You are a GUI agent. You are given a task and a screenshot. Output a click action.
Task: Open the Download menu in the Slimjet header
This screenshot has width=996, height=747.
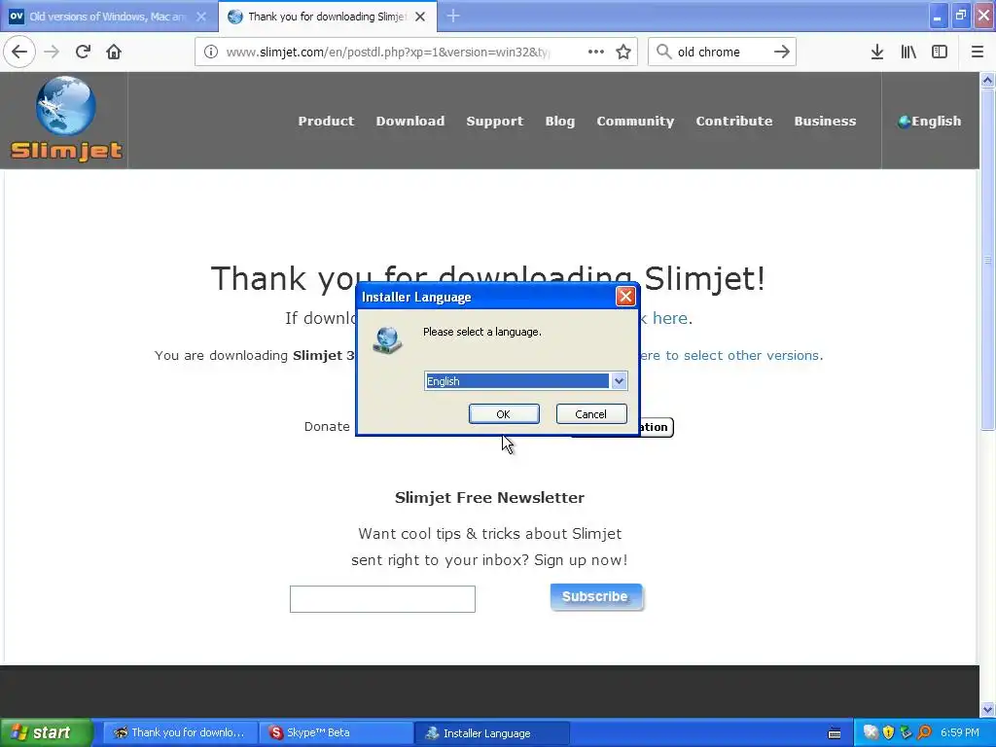coord(410,121)
